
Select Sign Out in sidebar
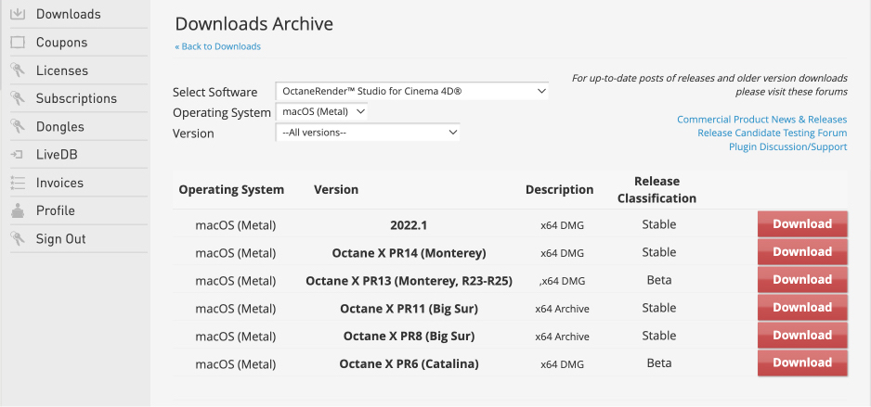61,239
